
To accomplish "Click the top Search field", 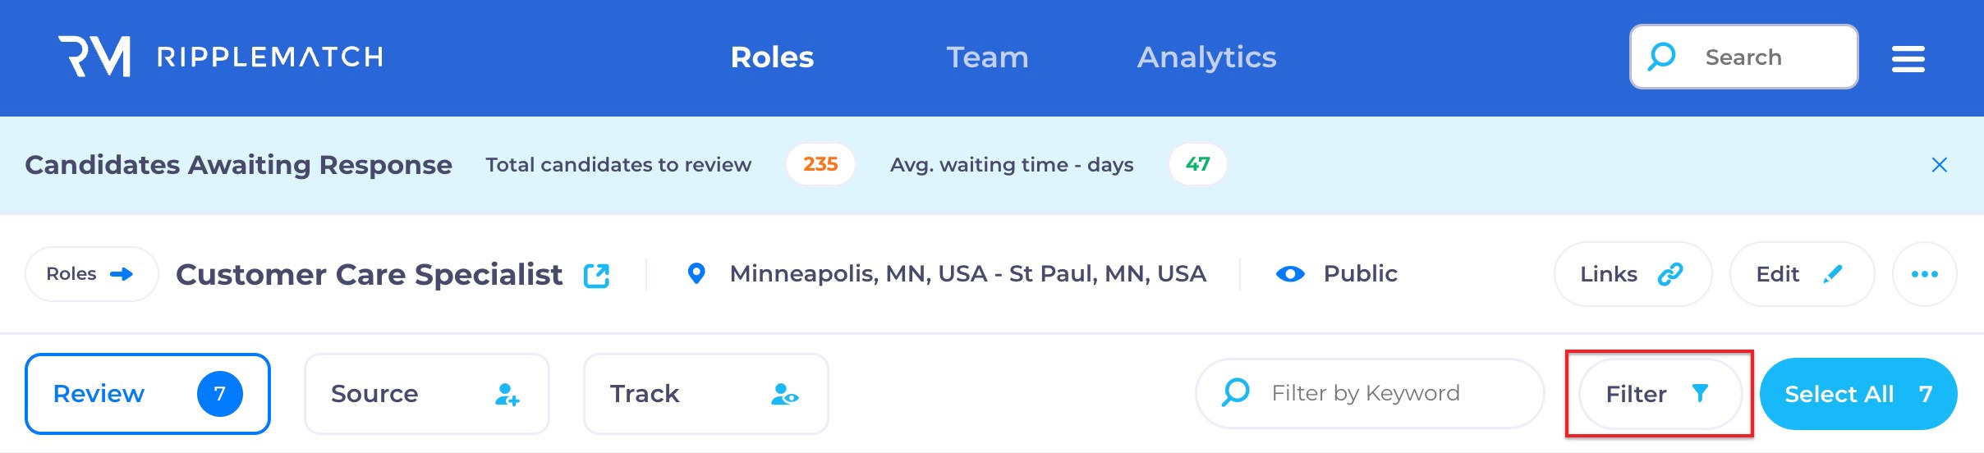I will coord(1743,57).
